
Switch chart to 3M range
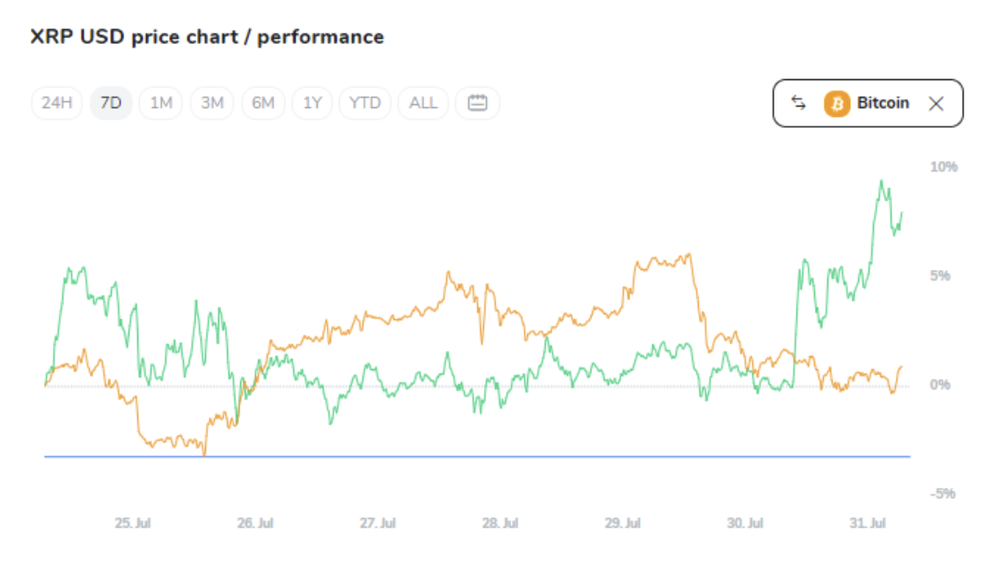(x=212, y=103)
